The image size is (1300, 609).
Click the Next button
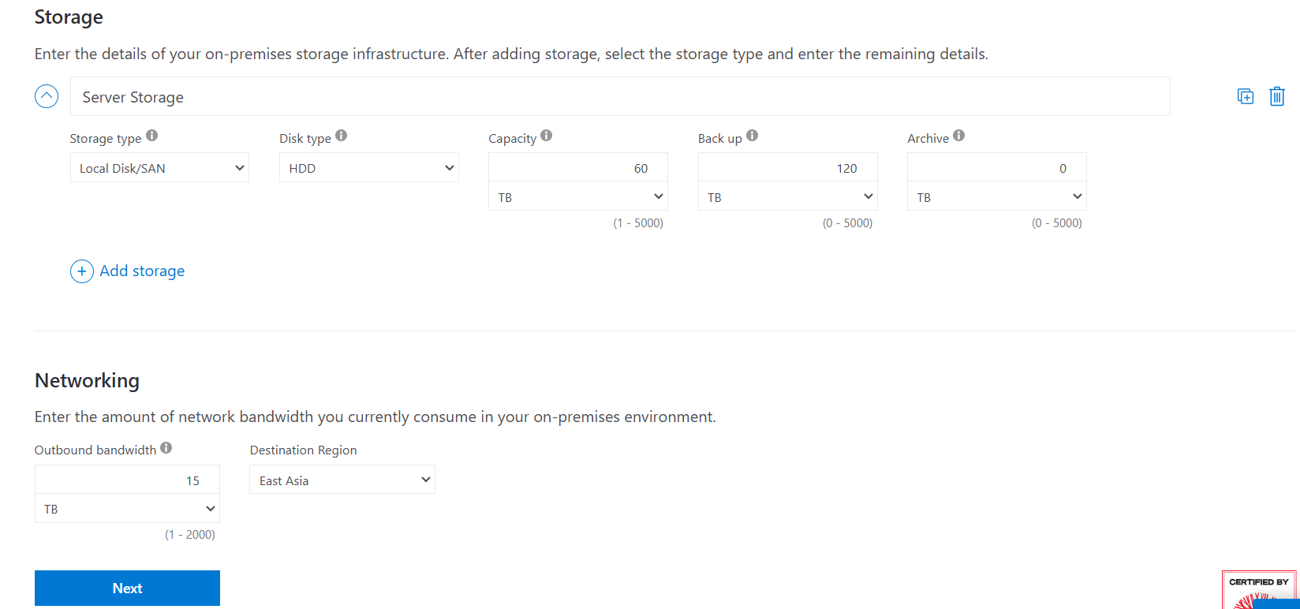point(127,588)
